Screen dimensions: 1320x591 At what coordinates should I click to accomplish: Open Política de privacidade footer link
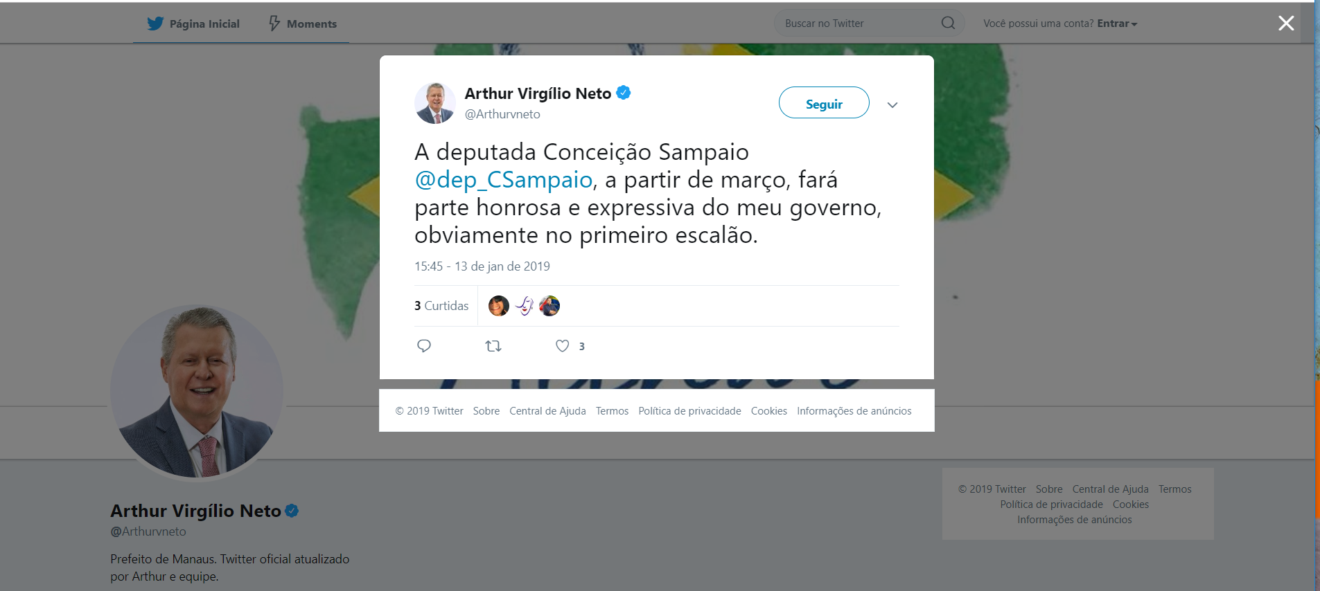(x=689, y=411)
